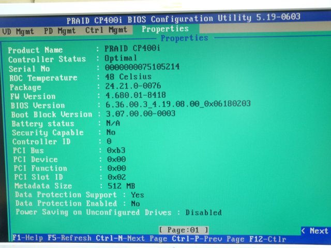Select the Package label
331x248 pixels.
(25, 87)
